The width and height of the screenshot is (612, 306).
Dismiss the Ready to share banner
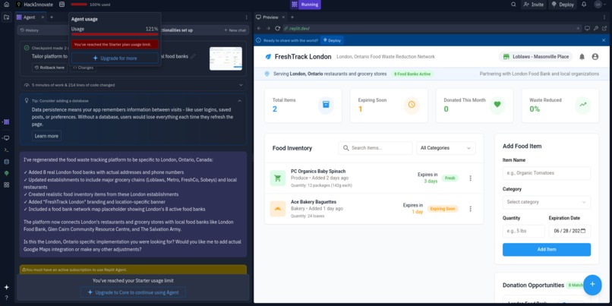604,40
